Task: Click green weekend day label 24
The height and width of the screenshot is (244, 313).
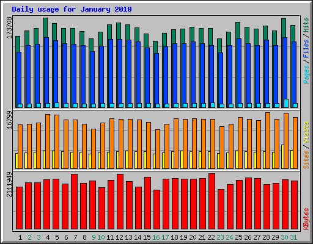Action: coord(229,237)
